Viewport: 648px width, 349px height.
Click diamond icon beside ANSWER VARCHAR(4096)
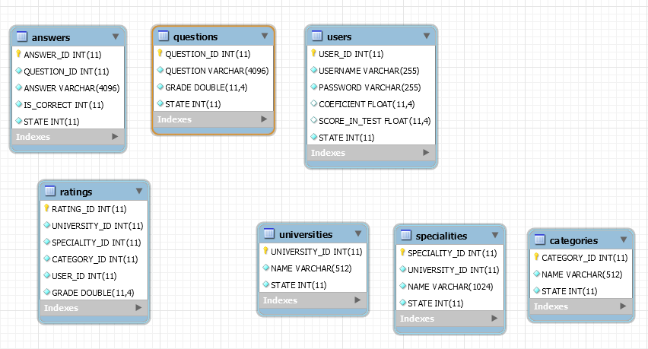tap(18, 87)
